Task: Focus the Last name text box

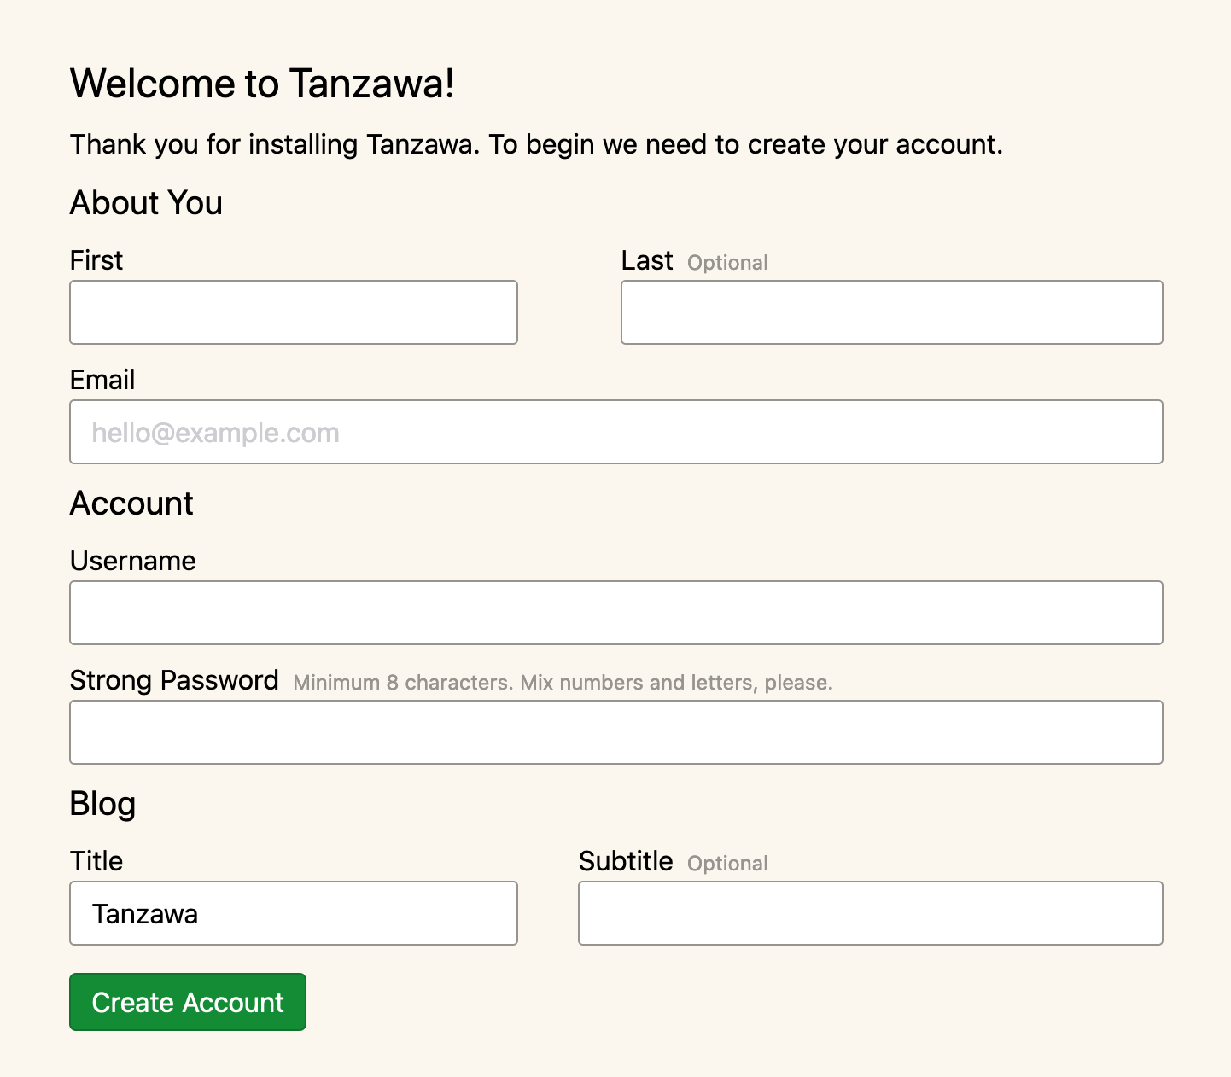Action: pyautogui.click(x=891, y=312)
